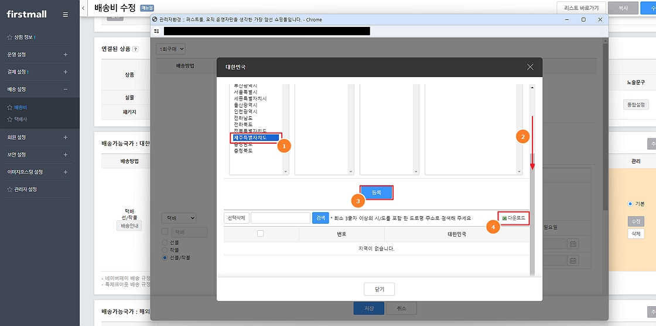Viewport: 656px width, 326px height.
Task: Expand the 이미지호스팅 설정 menu
Action: (65, 172)
